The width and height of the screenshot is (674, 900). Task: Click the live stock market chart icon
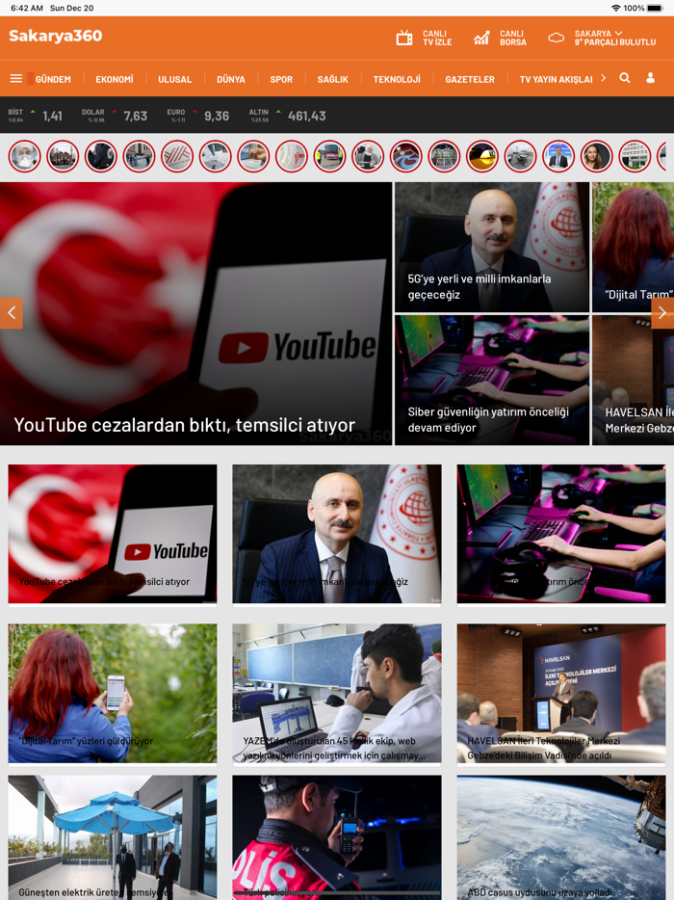(x=481, y=38)
